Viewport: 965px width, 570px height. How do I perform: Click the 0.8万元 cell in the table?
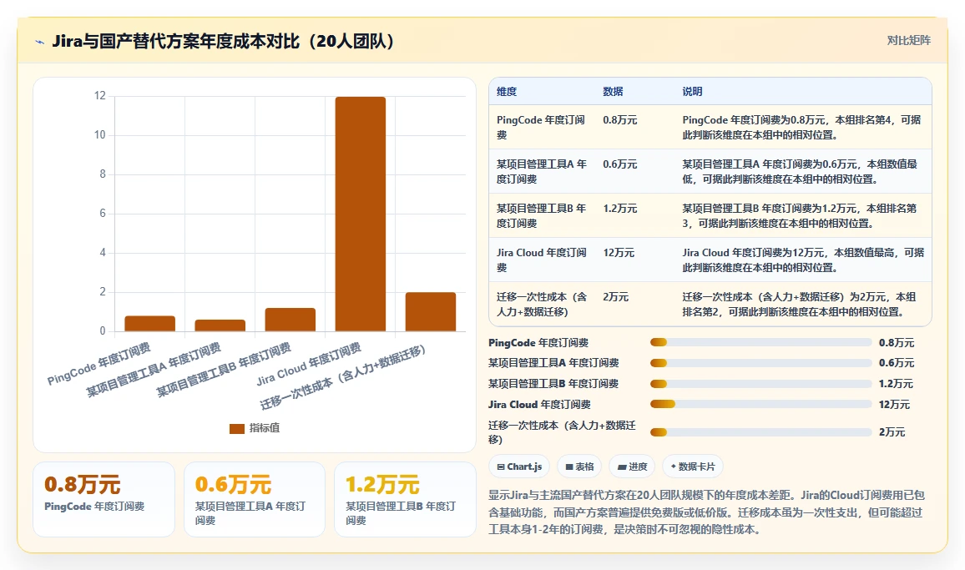click(x=619, y=120)
